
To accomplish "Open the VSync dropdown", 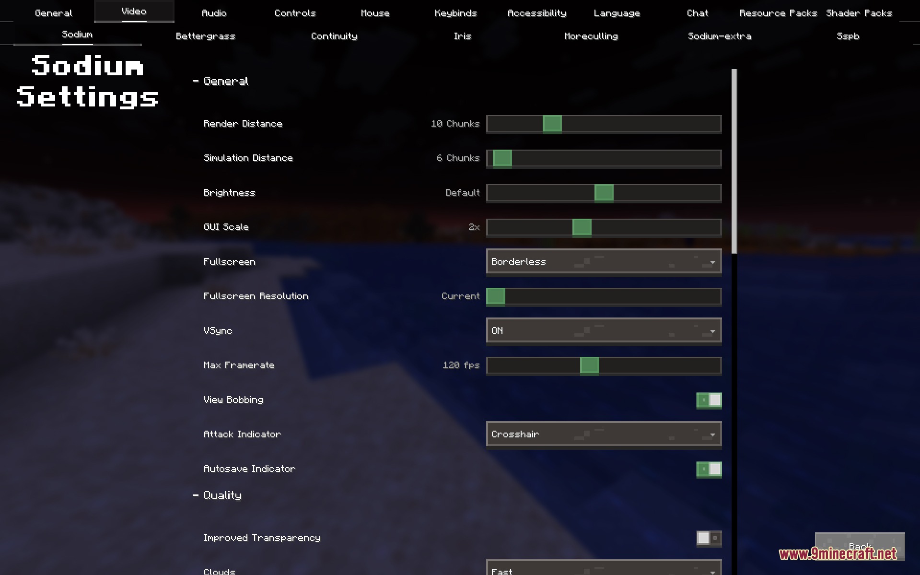I will [604, 330].
